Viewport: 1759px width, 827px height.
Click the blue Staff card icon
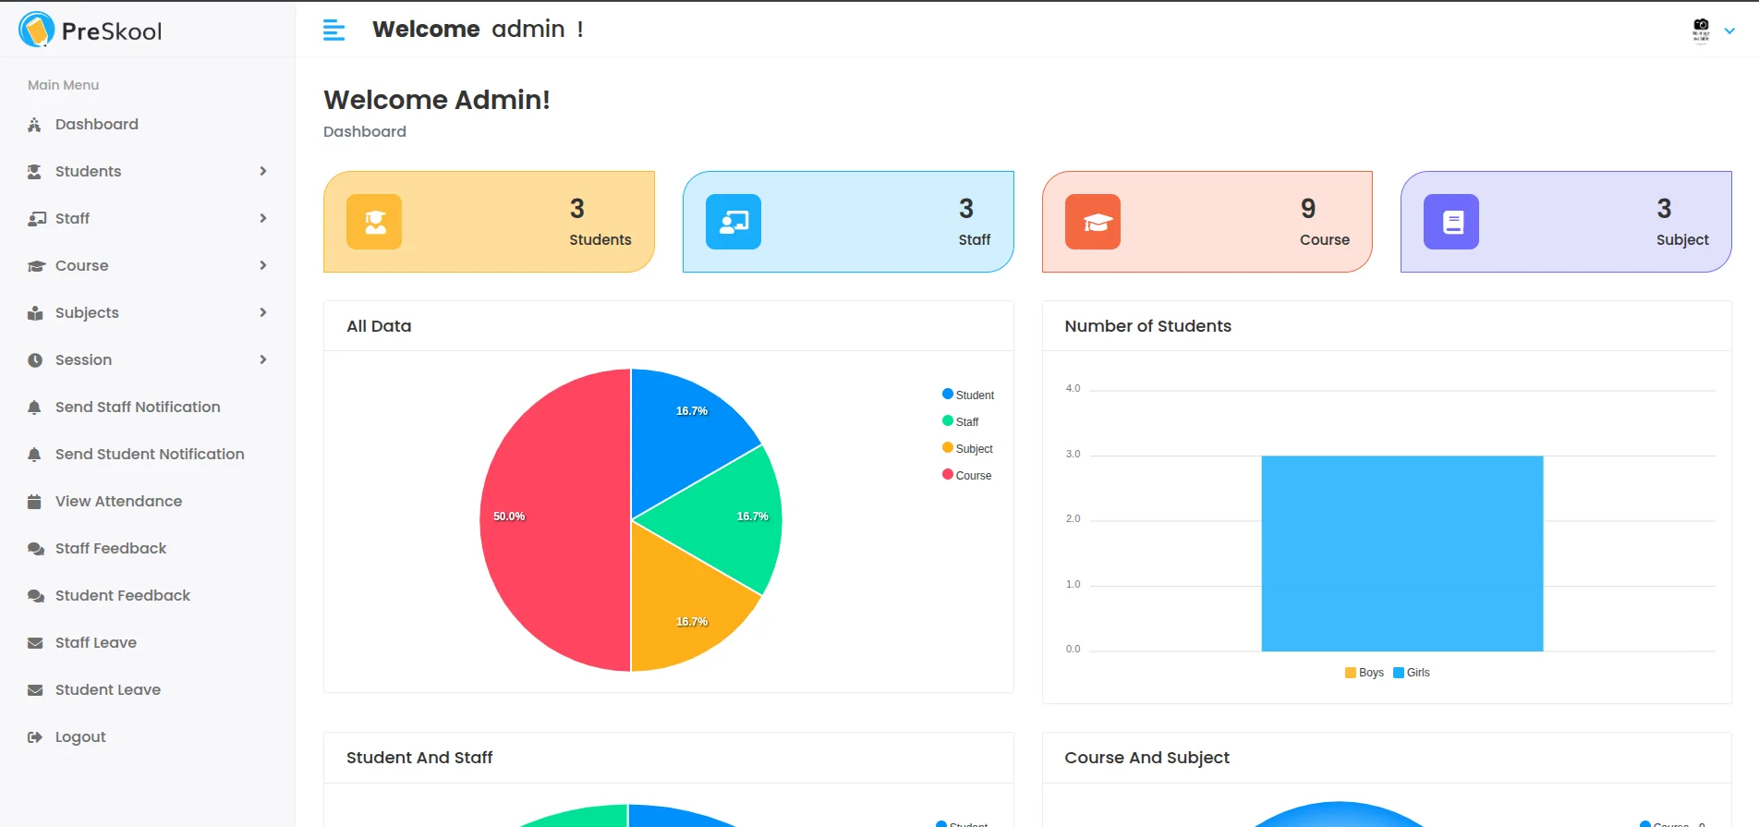734,222
